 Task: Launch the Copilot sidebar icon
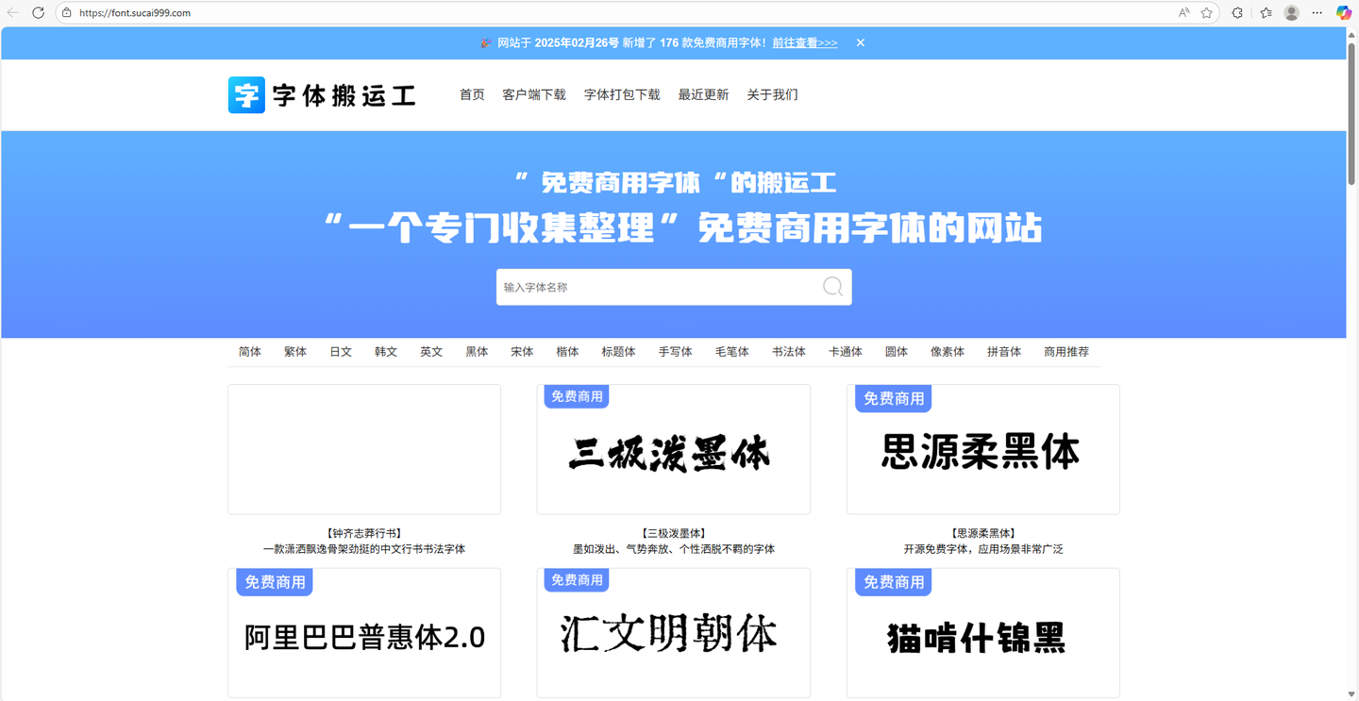pos(1344,13)
